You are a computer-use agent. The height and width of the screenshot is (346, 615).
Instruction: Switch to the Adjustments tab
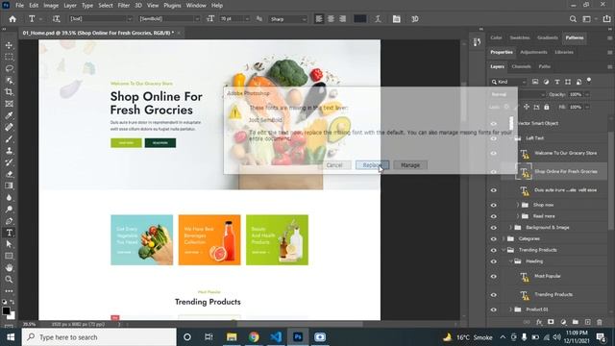533,52
